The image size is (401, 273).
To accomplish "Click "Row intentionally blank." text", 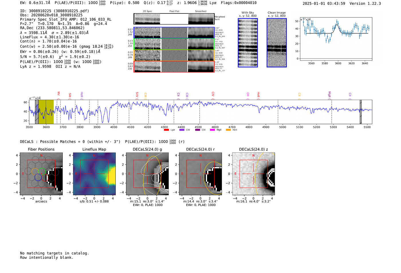I will tap(47, 258).
